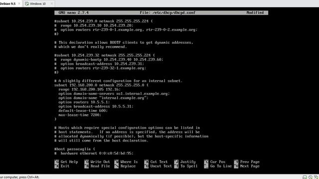The image size is (319, 179).
Task: Click line 'option domain-name "internal.example.org";'
Action: coord(103,98)
